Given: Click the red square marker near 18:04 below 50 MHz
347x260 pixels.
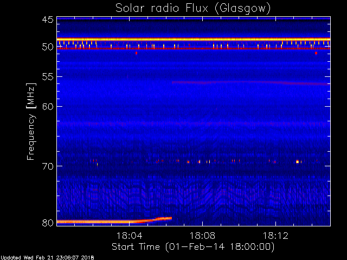Looking at the screenshot, I should coord(136,53).
